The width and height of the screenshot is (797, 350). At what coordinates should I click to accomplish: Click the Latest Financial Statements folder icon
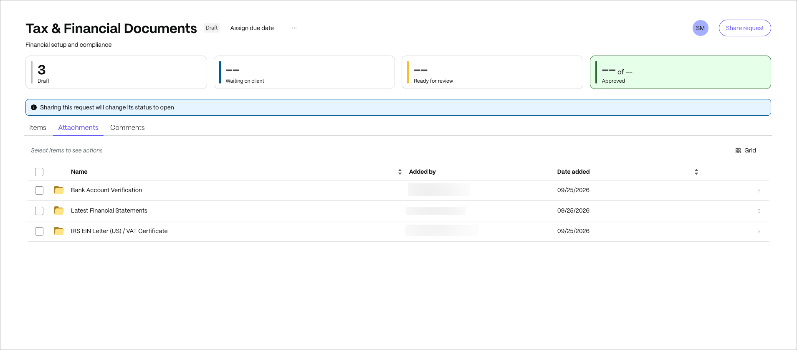[59, 211]
